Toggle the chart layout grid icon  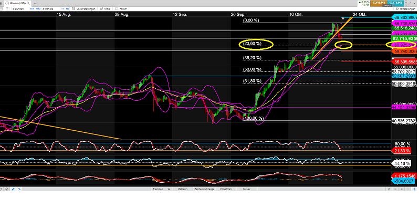click(x=7, y=9)
